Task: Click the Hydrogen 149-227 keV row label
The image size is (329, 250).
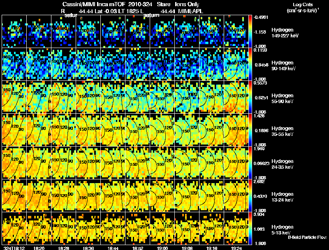Action: (285, 33)
